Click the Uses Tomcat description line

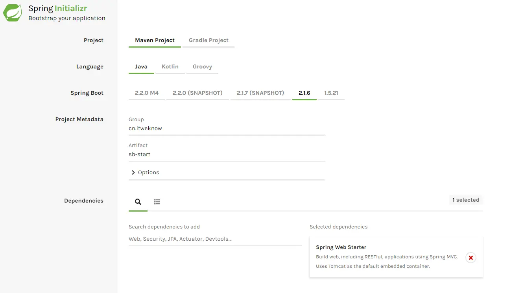[x=373, y=266]
